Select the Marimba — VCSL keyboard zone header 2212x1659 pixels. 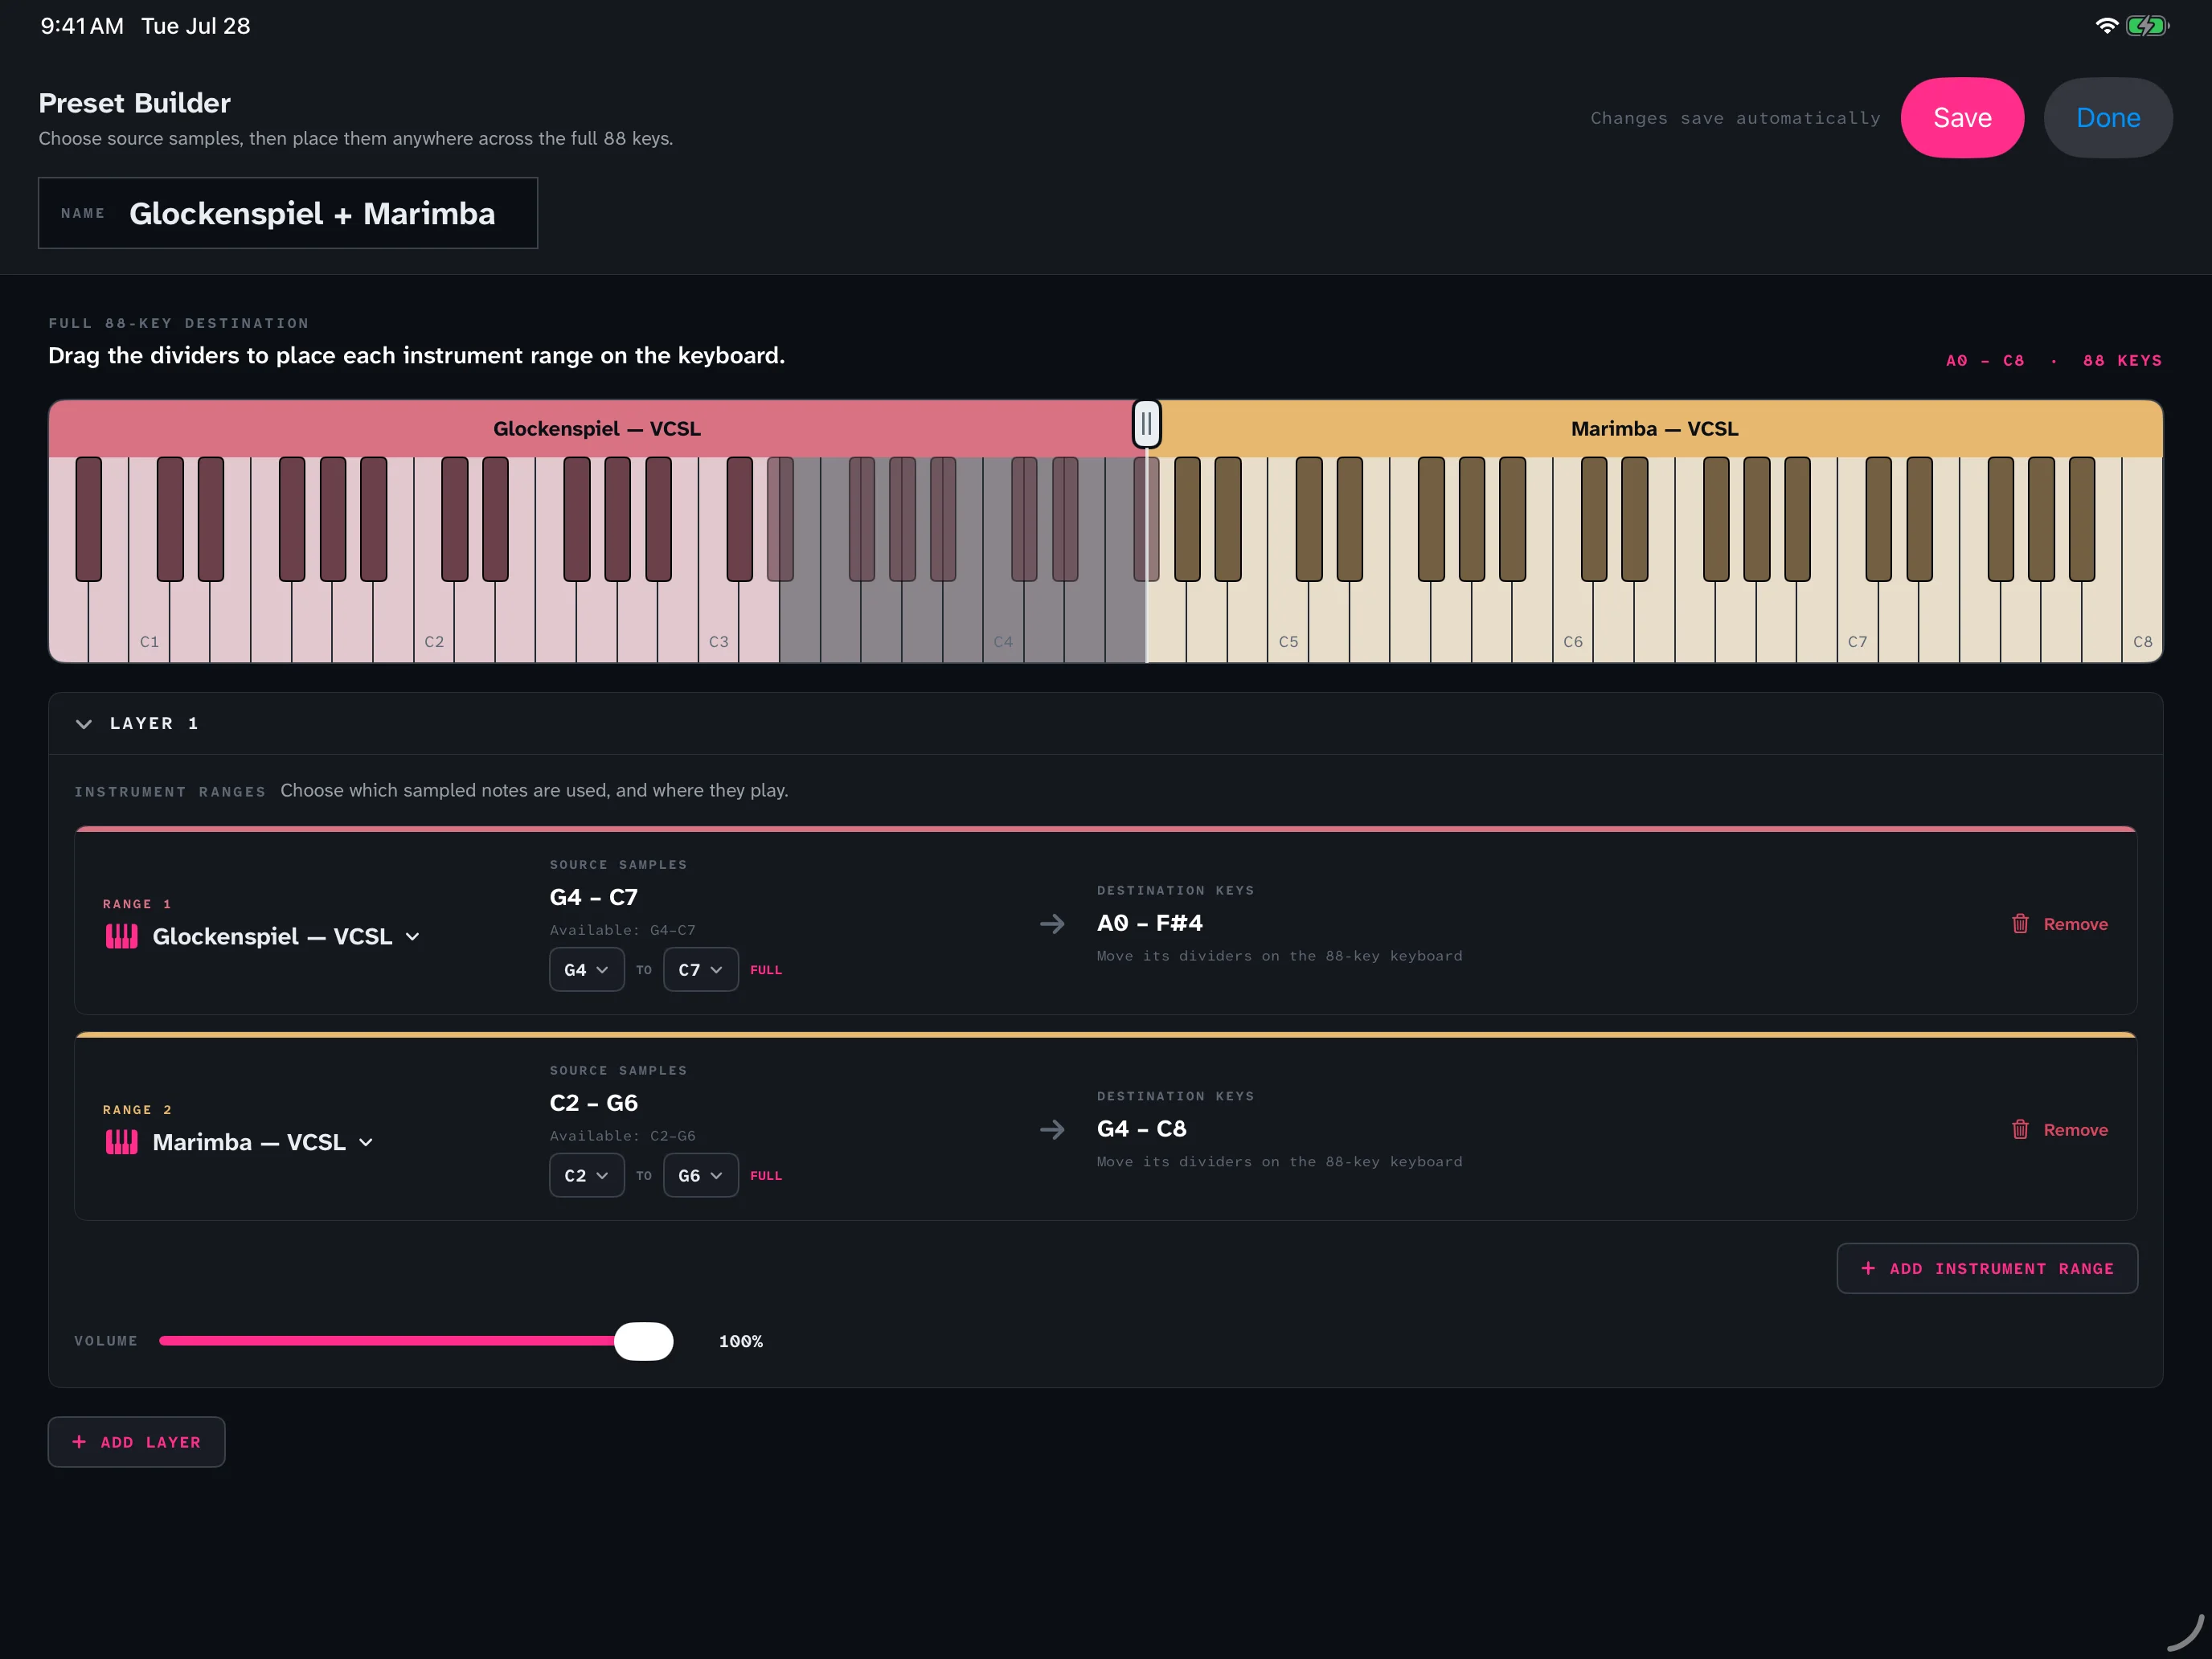[1654, 428]
